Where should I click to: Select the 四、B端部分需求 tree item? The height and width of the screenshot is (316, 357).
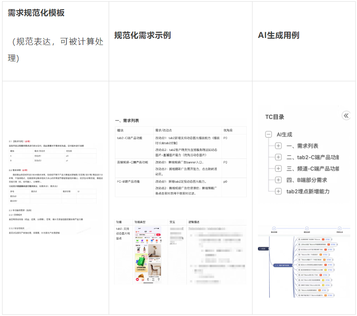click(x=306, y=180)
